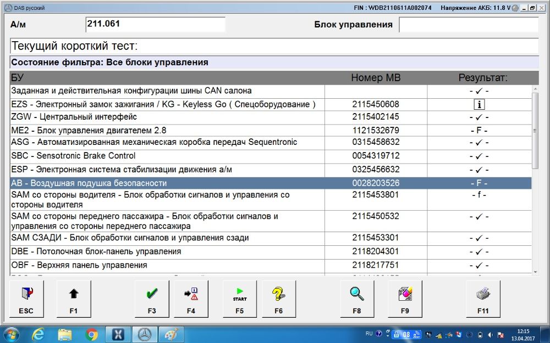Select SBC - Sensotronic Brake Control row

271,156
